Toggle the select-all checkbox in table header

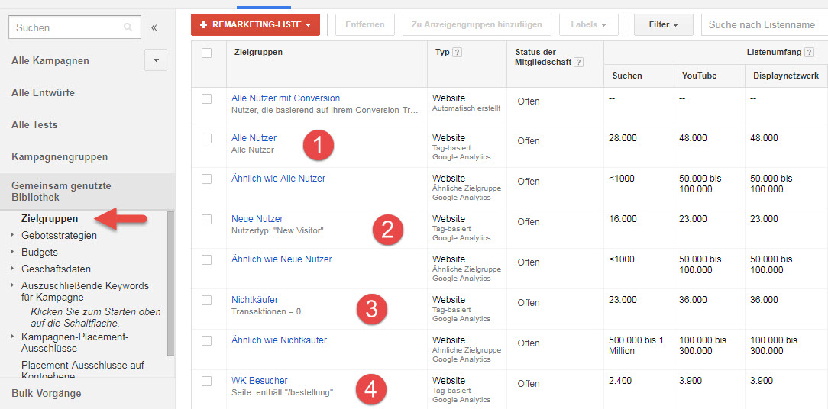pos(206,53)
